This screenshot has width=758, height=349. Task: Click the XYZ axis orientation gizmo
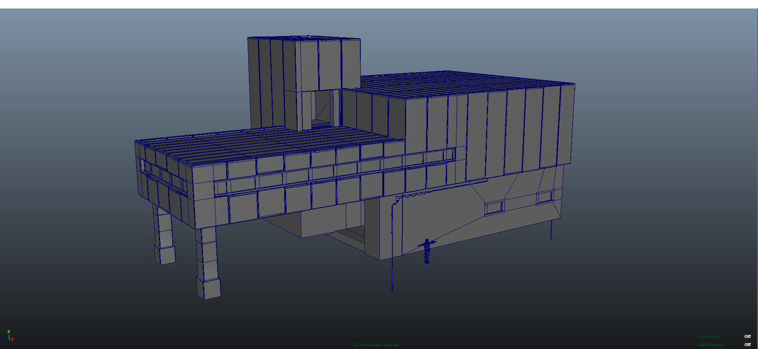click(8, 336)
